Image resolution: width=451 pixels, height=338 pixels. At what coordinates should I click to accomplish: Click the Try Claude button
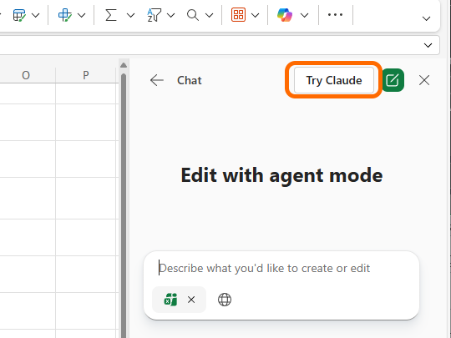pos(334,80)
